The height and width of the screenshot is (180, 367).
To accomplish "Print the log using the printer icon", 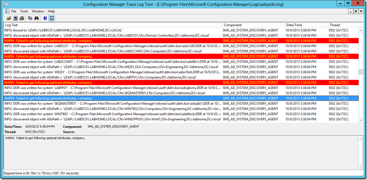I will click(21, 18).
